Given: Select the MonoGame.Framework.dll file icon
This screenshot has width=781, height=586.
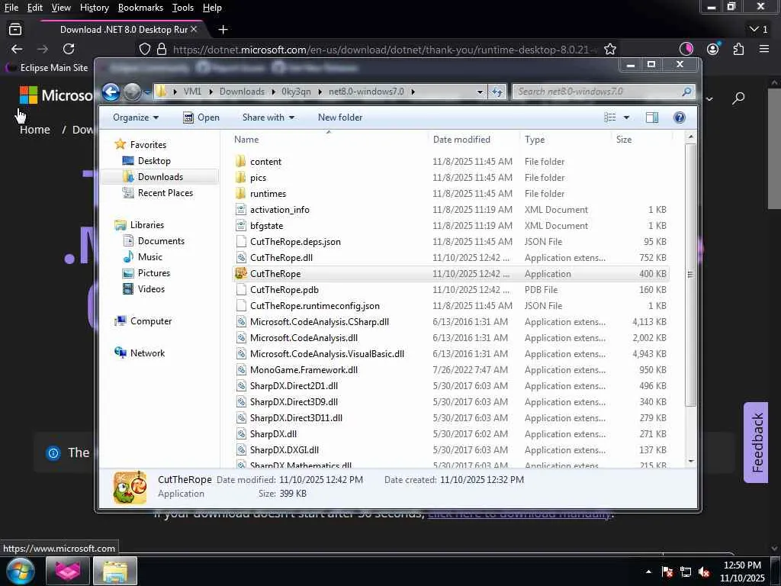Looking at the screenshot, I should click(x=241, y=370).
